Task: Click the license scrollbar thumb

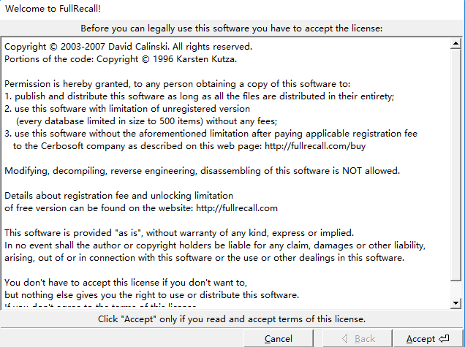Action: coord(455,164)
